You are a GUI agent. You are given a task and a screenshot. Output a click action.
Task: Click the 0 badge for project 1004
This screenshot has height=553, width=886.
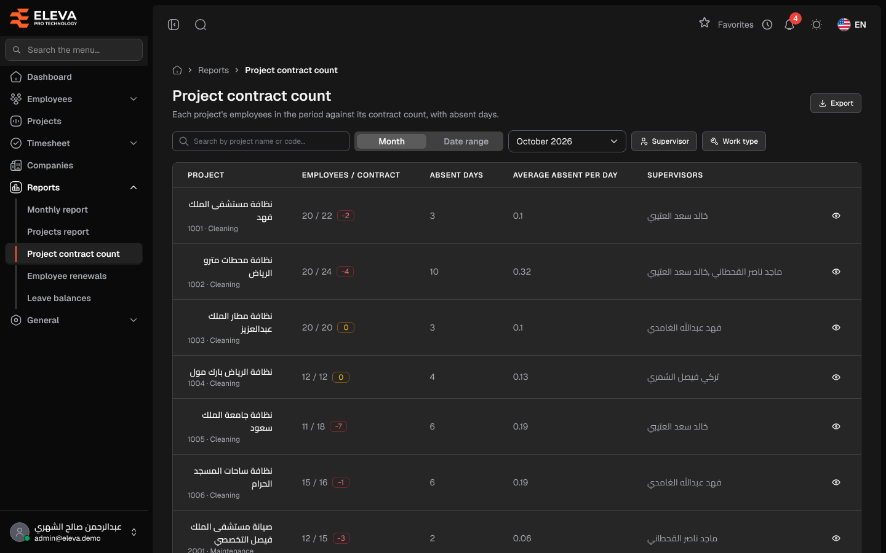(x=341, y=377)
